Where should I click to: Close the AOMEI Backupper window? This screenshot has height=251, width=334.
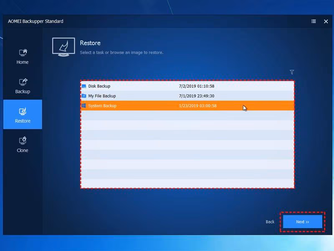coord(326,21)
